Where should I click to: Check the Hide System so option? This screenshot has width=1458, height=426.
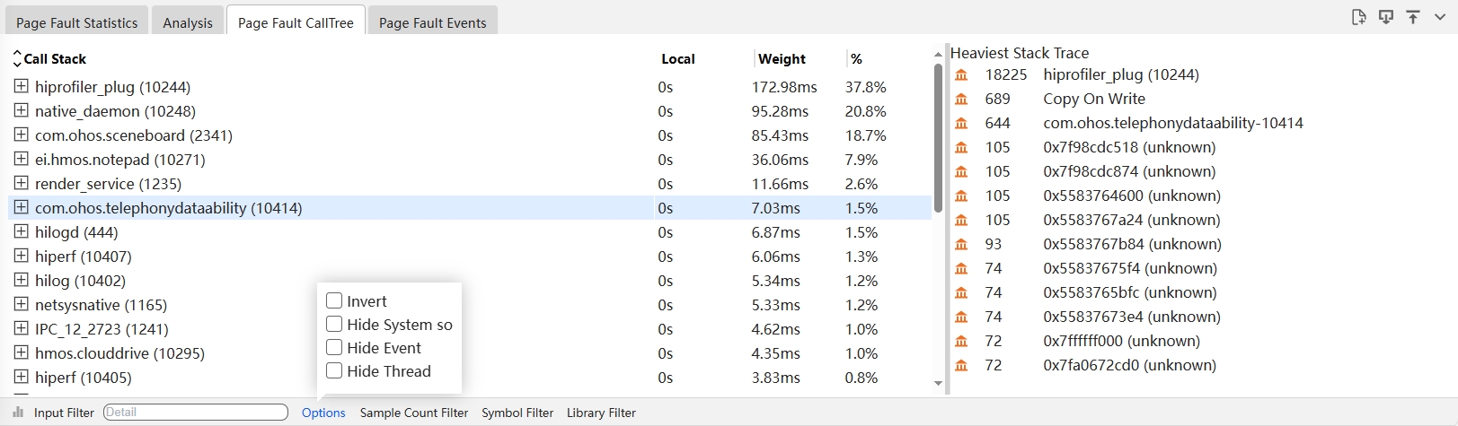334,325
